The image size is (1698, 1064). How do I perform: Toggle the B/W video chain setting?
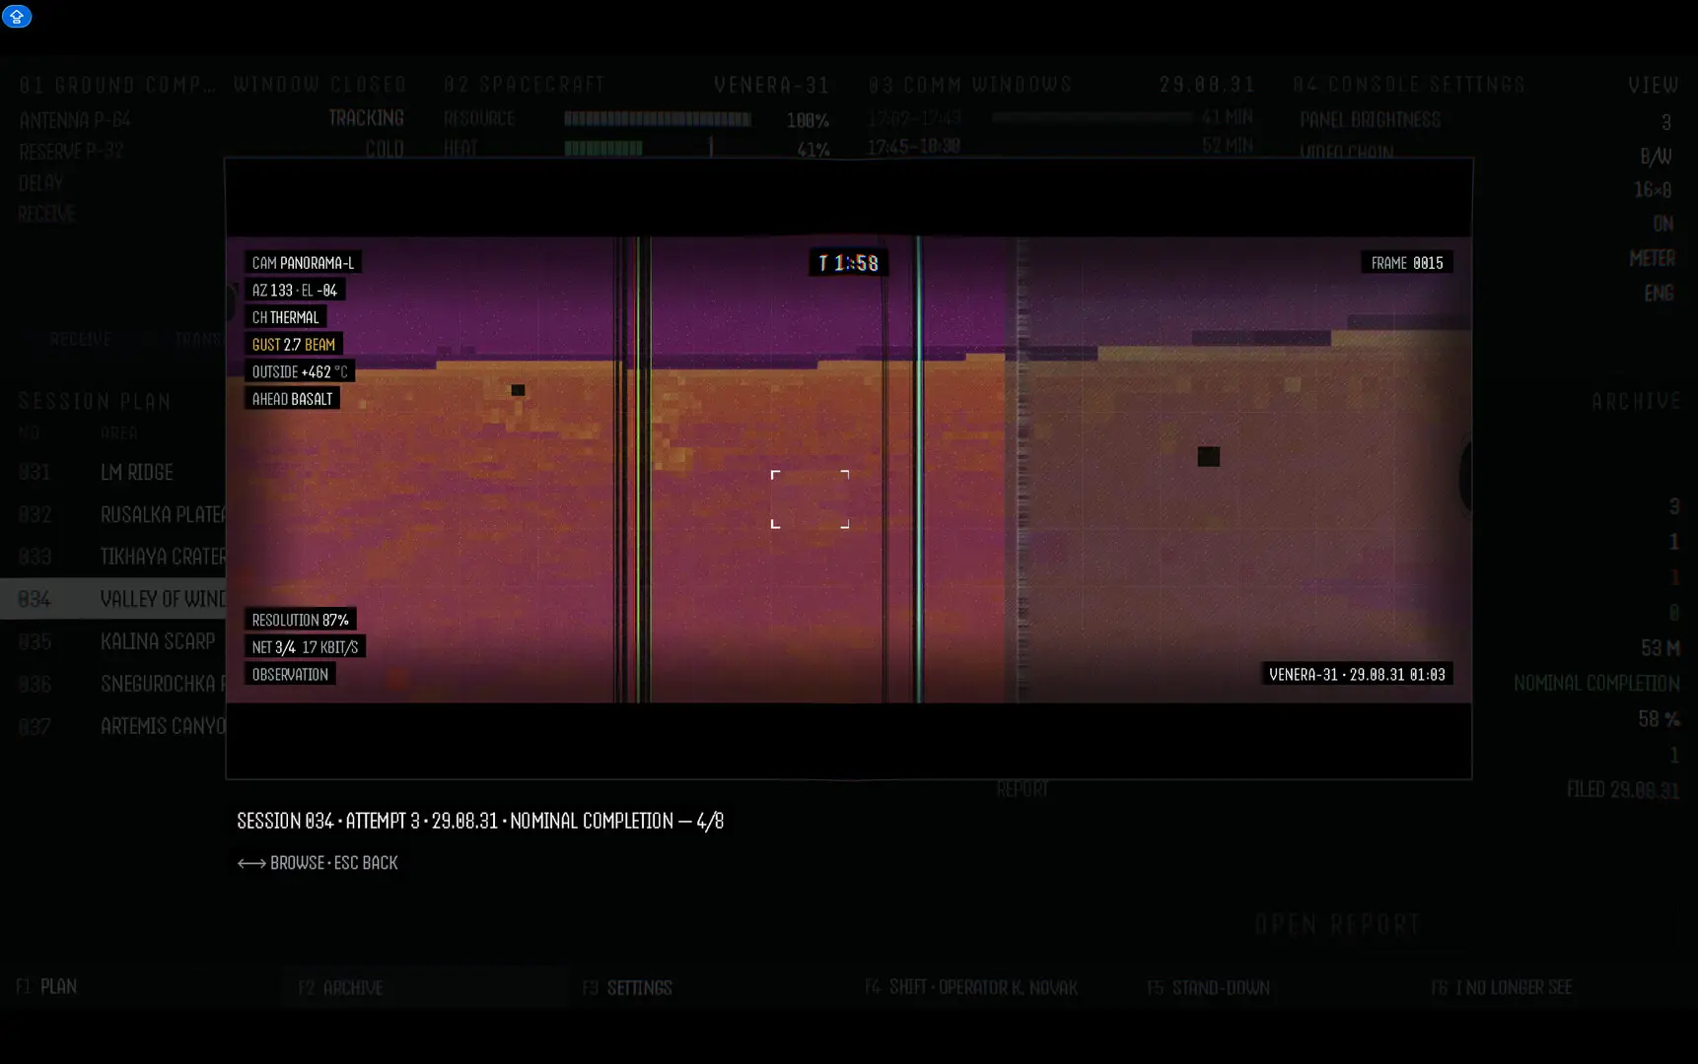point(1656,156)
